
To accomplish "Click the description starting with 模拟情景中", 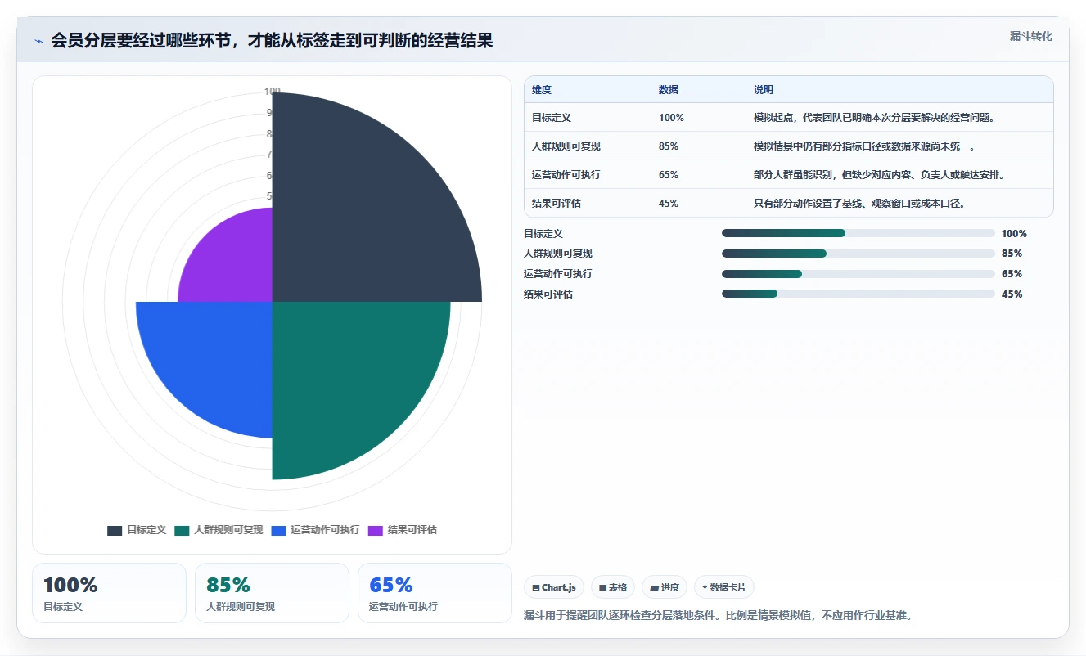I will point(864,146).
